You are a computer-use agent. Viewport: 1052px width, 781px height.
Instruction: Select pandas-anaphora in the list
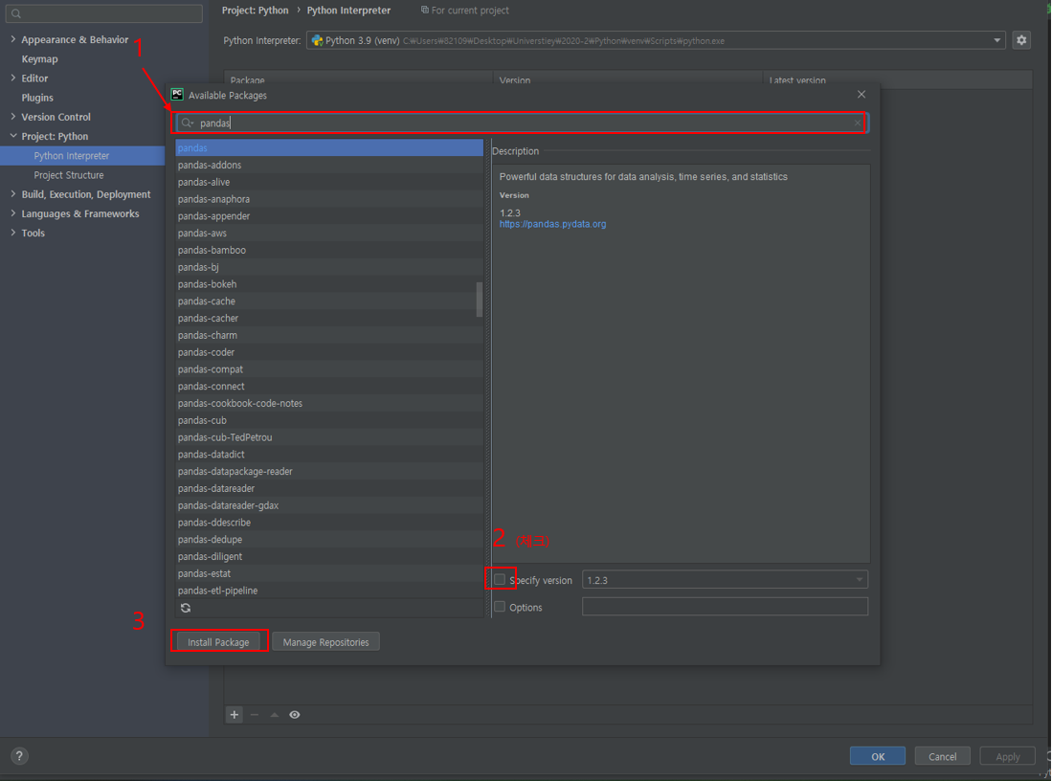[328, 199]
